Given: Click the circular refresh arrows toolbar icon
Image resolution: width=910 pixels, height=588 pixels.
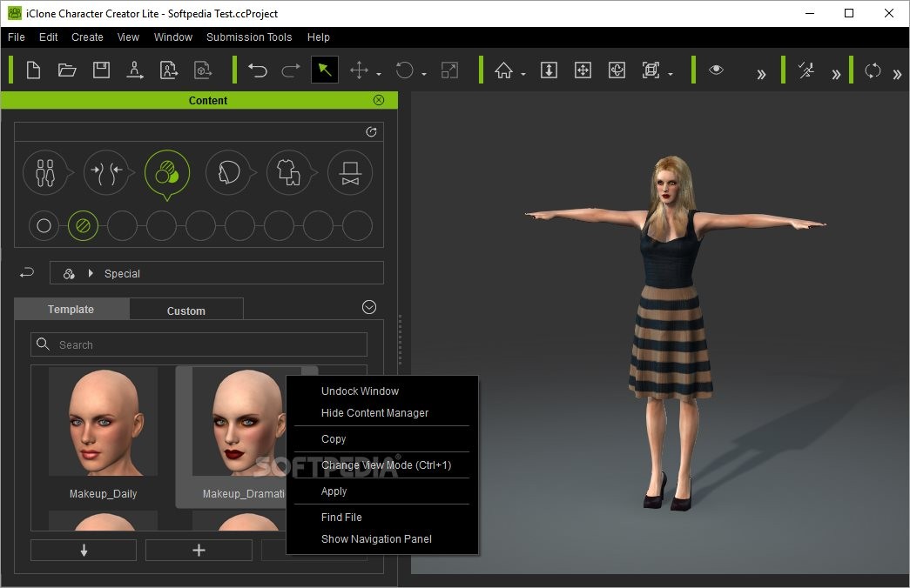Looking at the screenshot, I should click(873, 70).
